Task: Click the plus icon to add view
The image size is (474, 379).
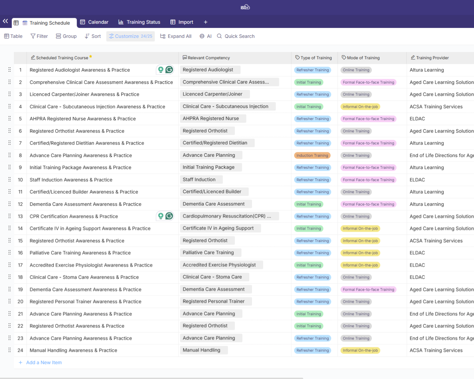Action: tap(205, 22)
